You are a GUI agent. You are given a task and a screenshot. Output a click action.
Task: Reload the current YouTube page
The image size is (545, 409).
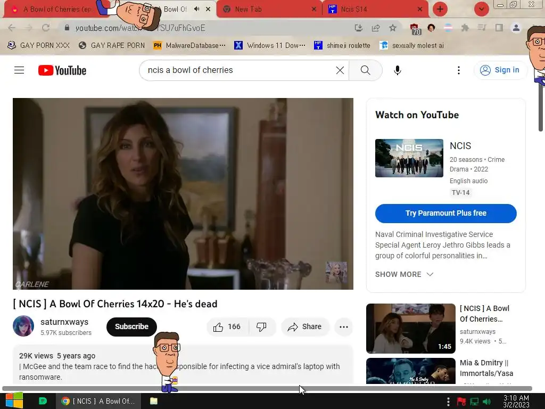46,28
